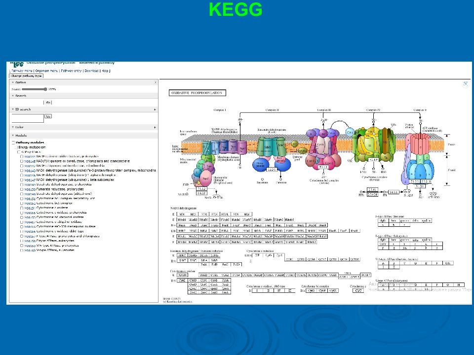Screen dimensions: 474x355
Task: Click the Core 1 subunit of Complex III
Action: pyautogui.click(x=311, y=161)
